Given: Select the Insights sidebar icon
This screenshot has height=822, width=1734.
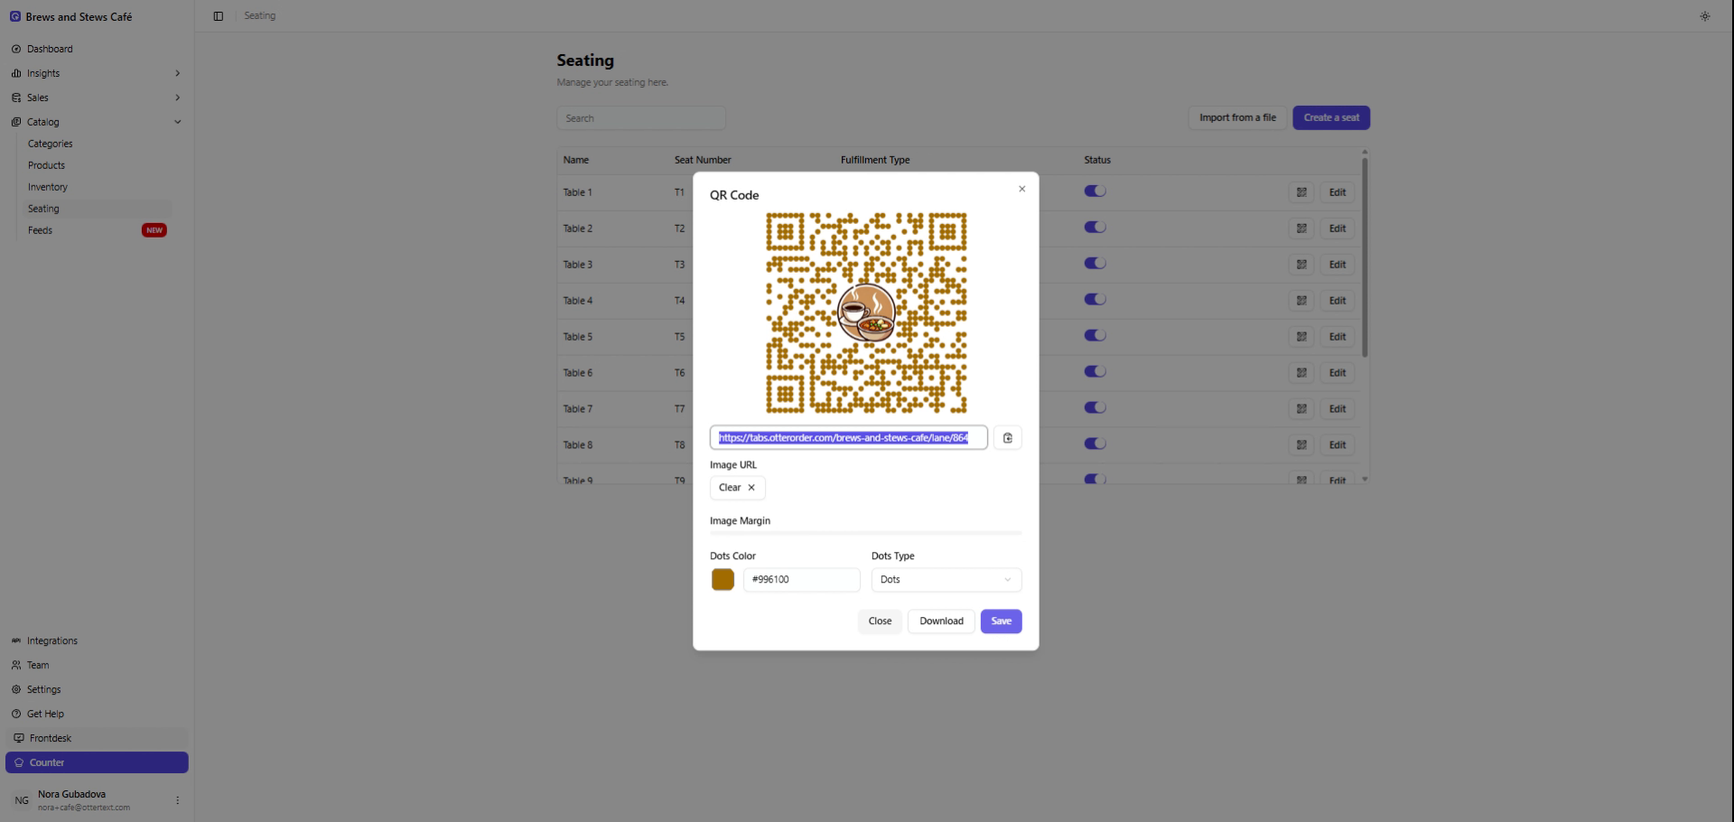Looking at the screenshot, I should click(x=17, y=73).
